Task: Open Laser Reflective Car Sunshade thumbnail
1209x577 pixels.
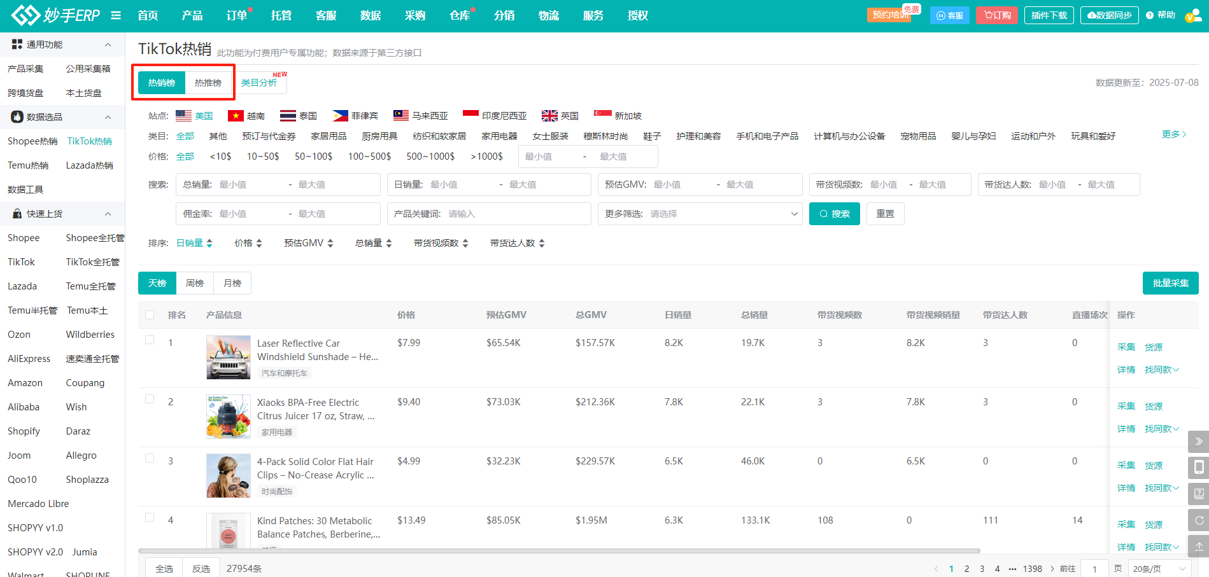Action: [229, 358]
